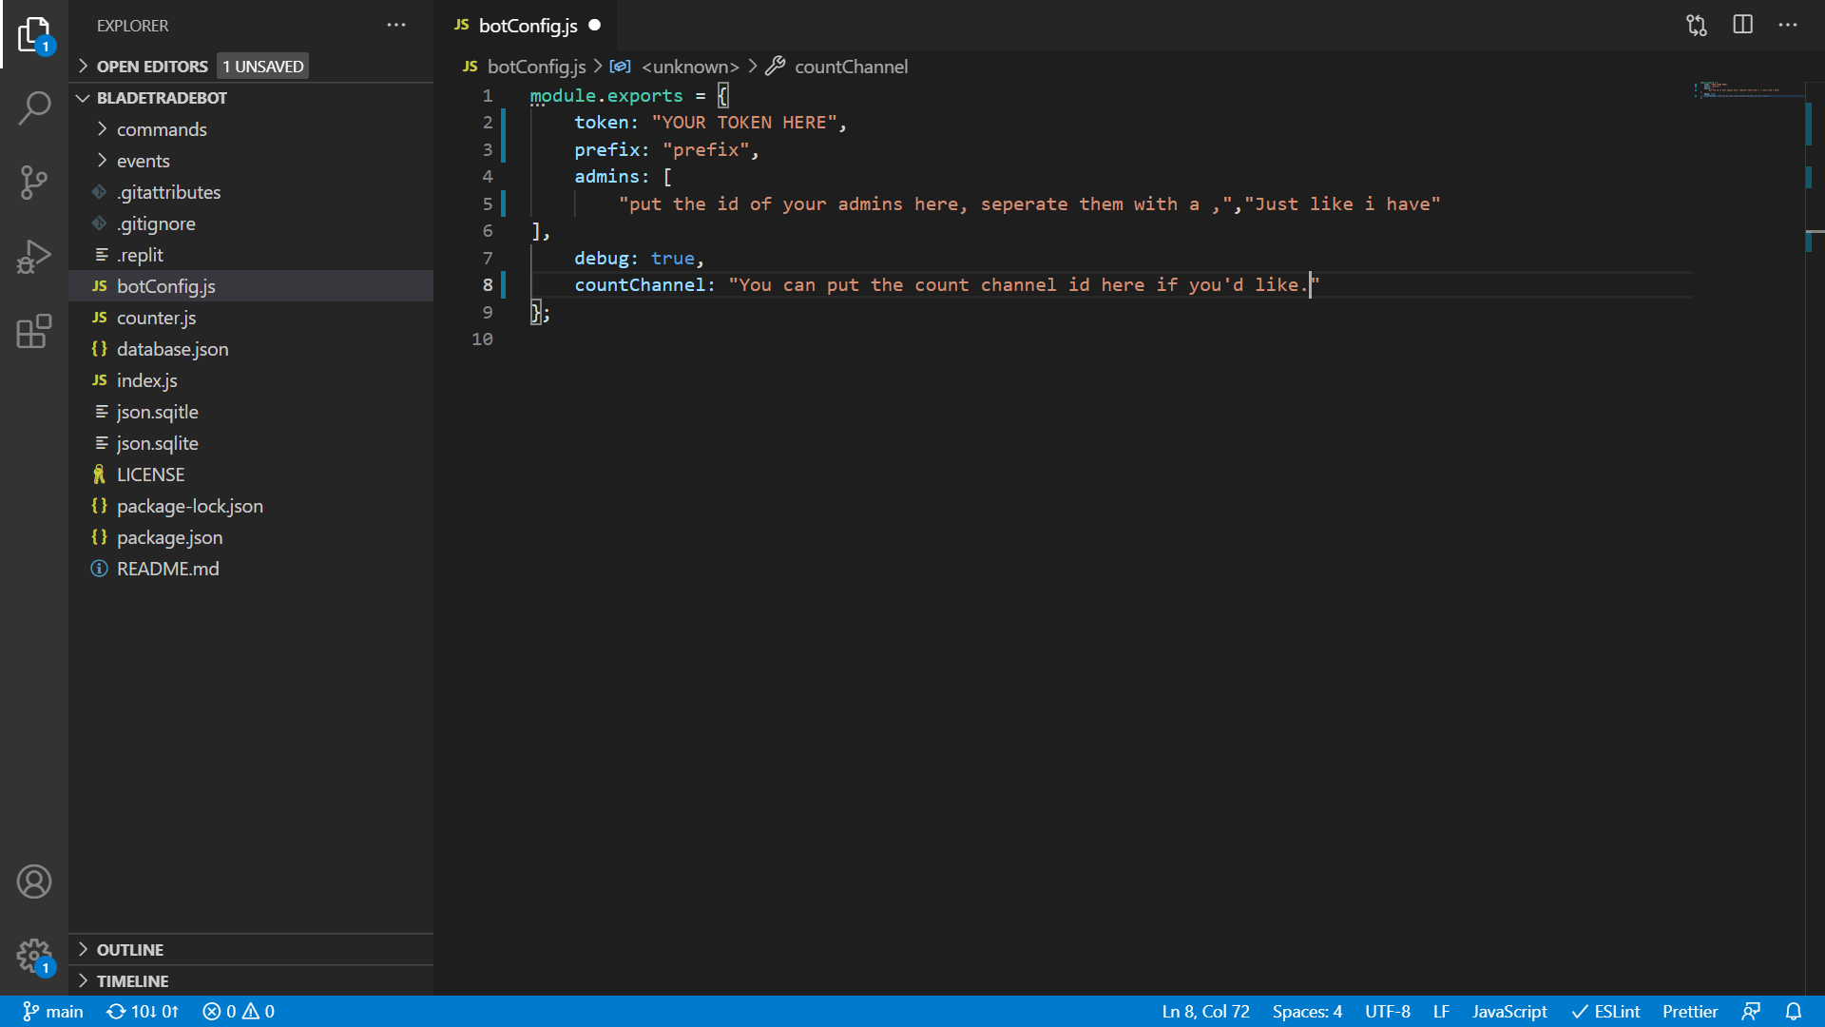This screenshot has width=1825, height=1027.
Task: Open the Accounts menu icon
Action: (x=34, y=882)
